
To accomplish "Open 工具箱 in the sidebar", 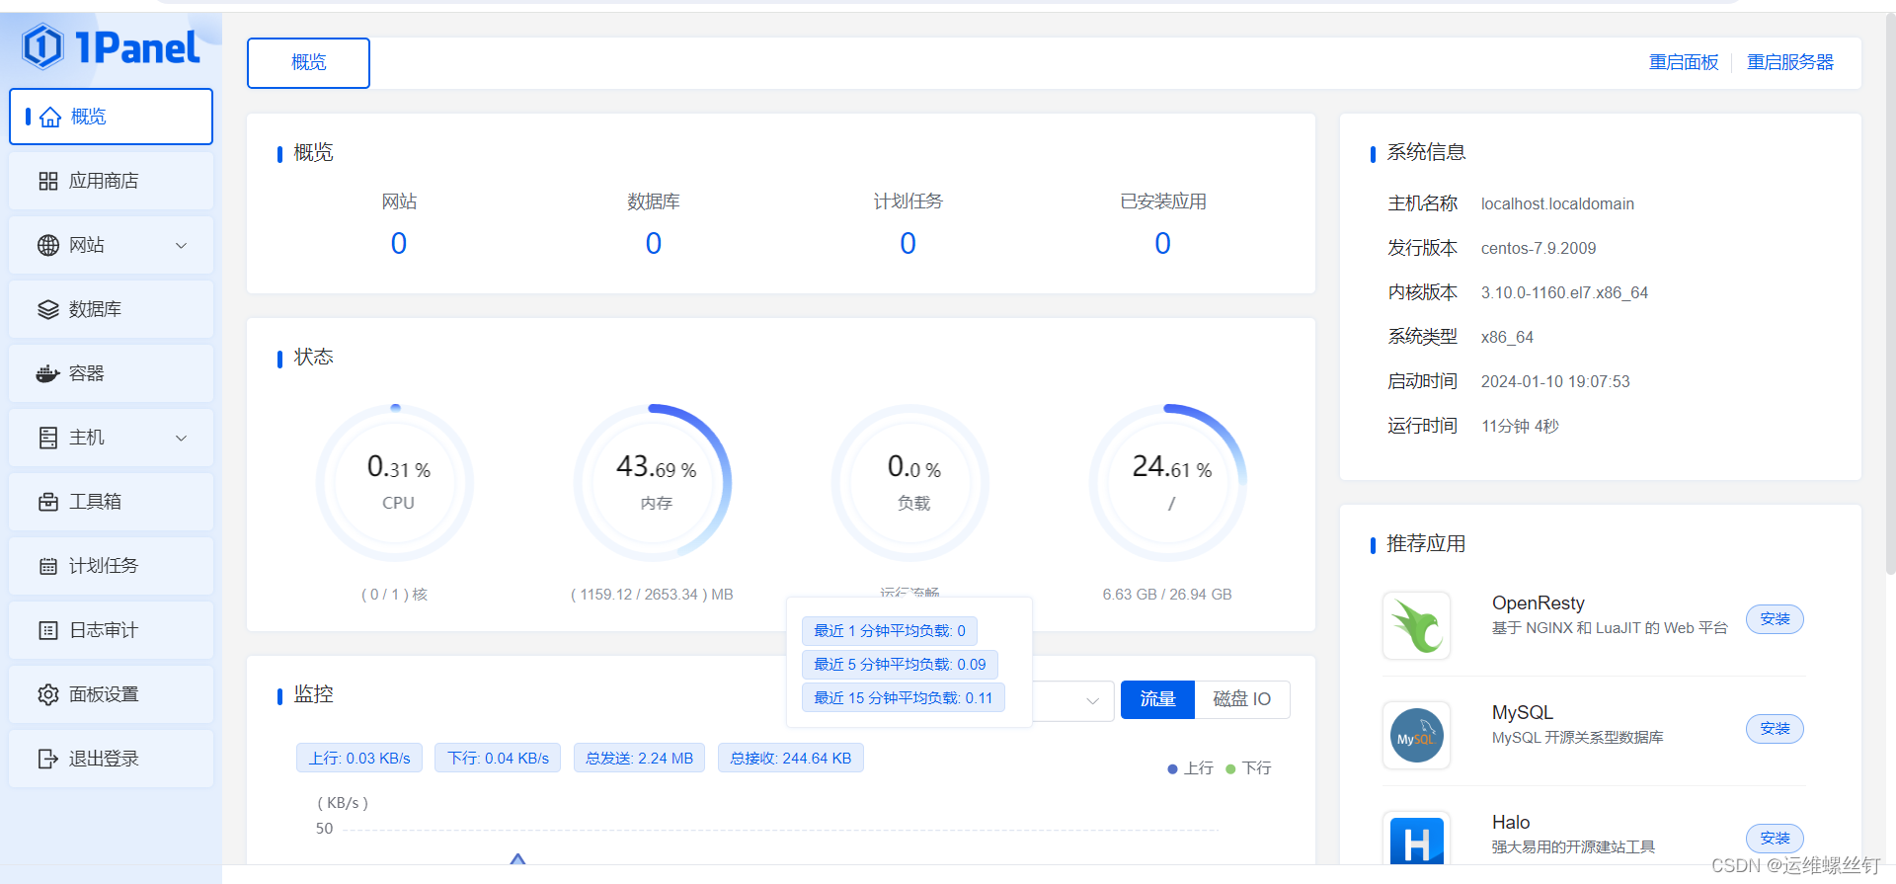I will point(111,502).
